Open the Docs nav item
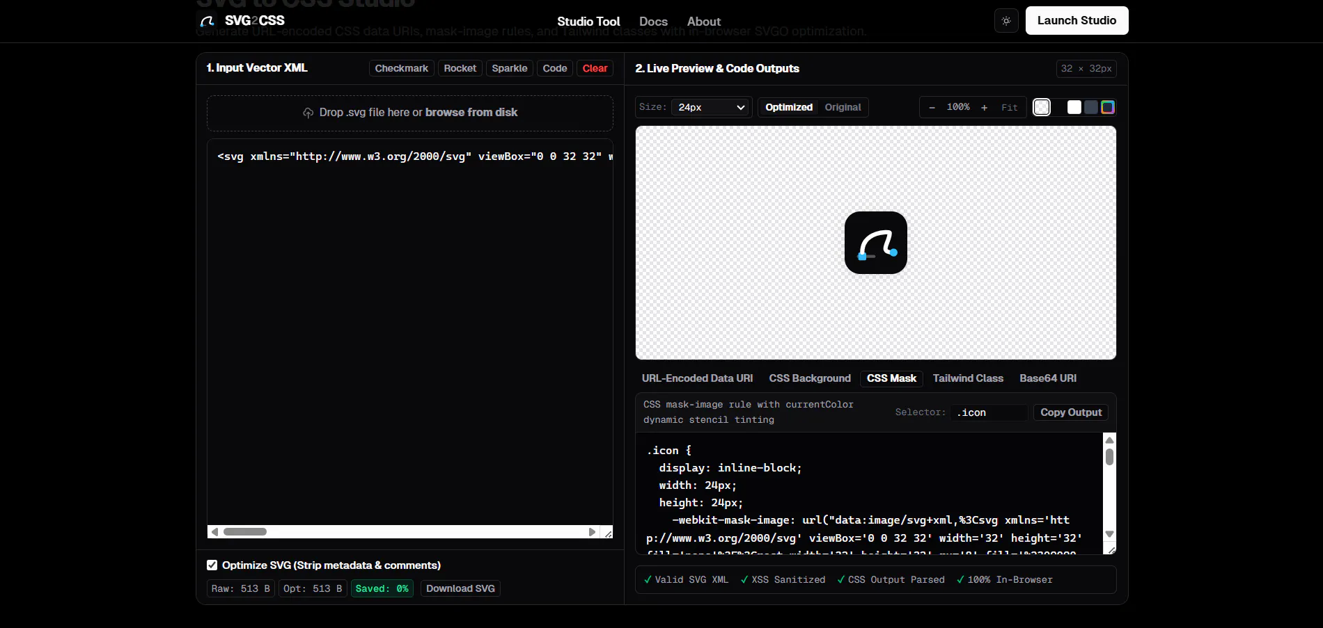Image resolution: width=1323 pixels, height=628 pixels. coord(653,22)
